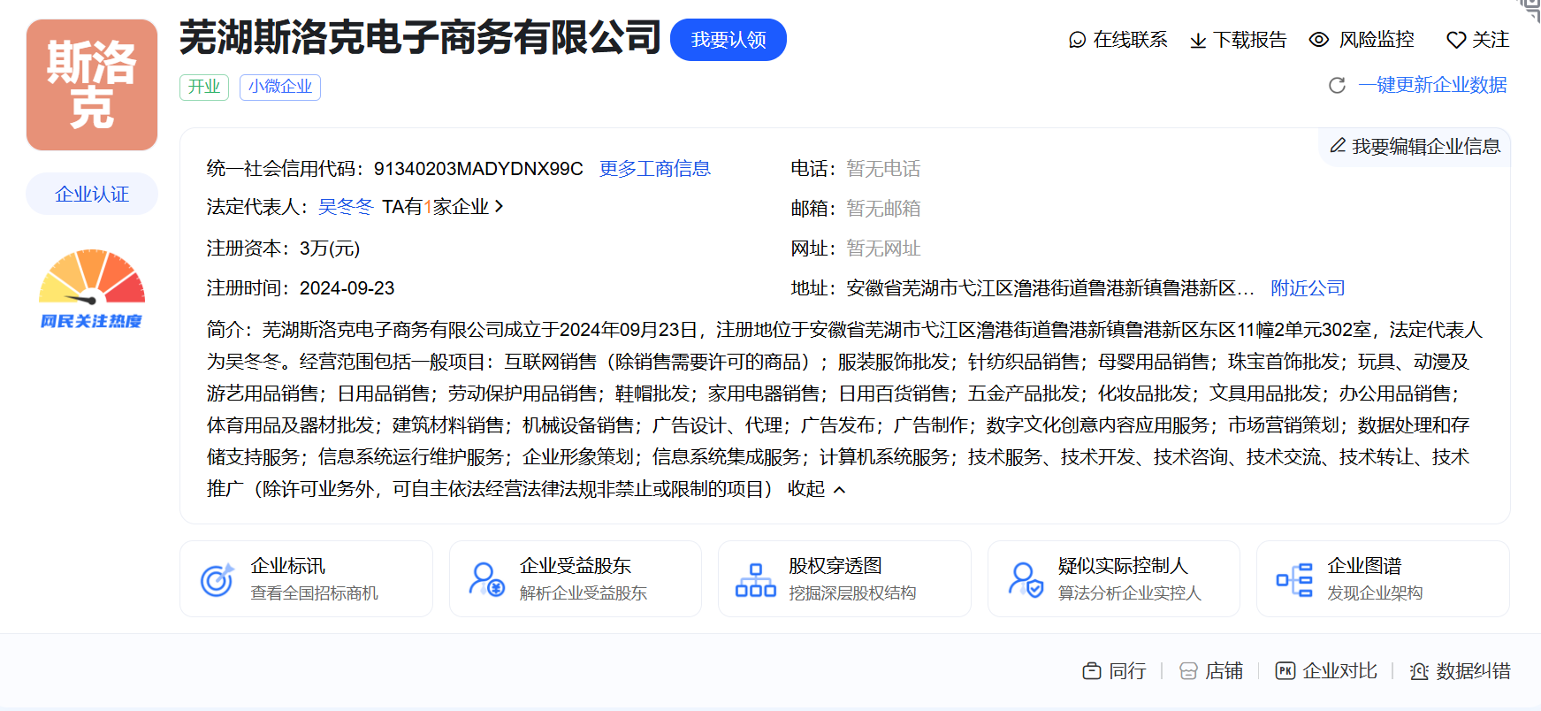Click the hierarchy icon for 股权穿透图
This screenshot has width=1541, height=711.
[756, 579]
